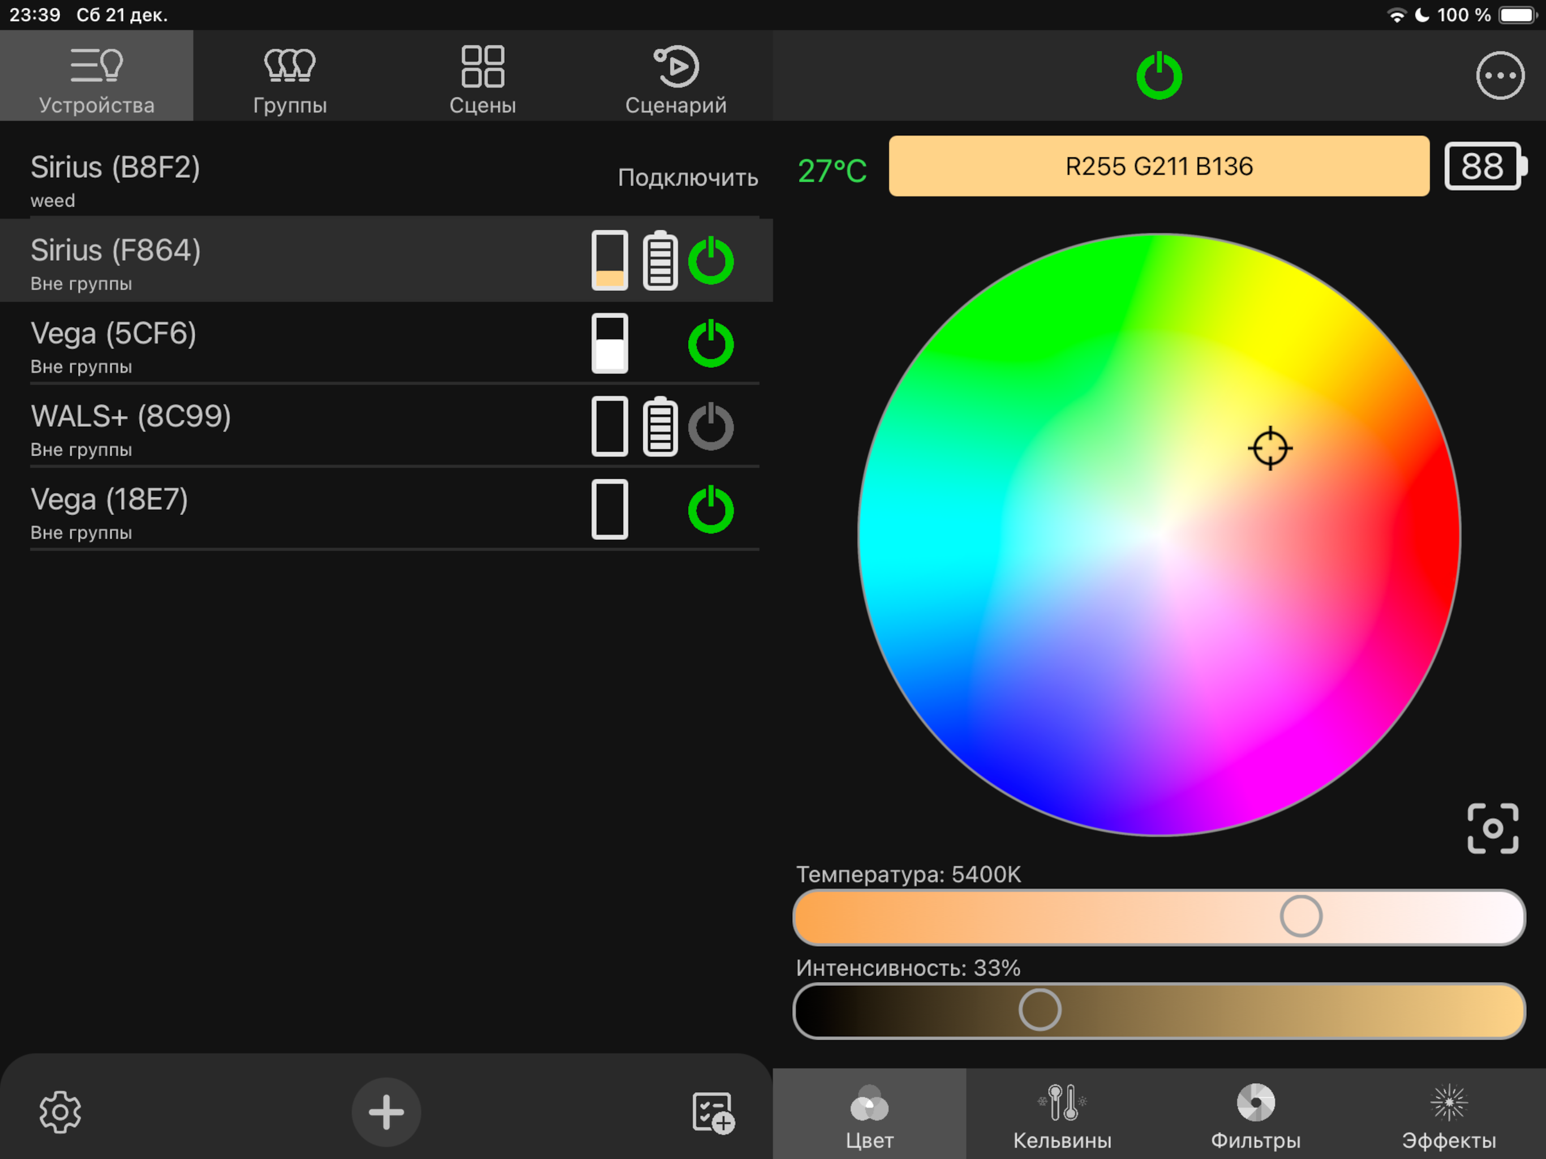1546x1159 pixels.
Task: Click the R255 G211 B136 color swatch
Action: tap(1159, 166)
